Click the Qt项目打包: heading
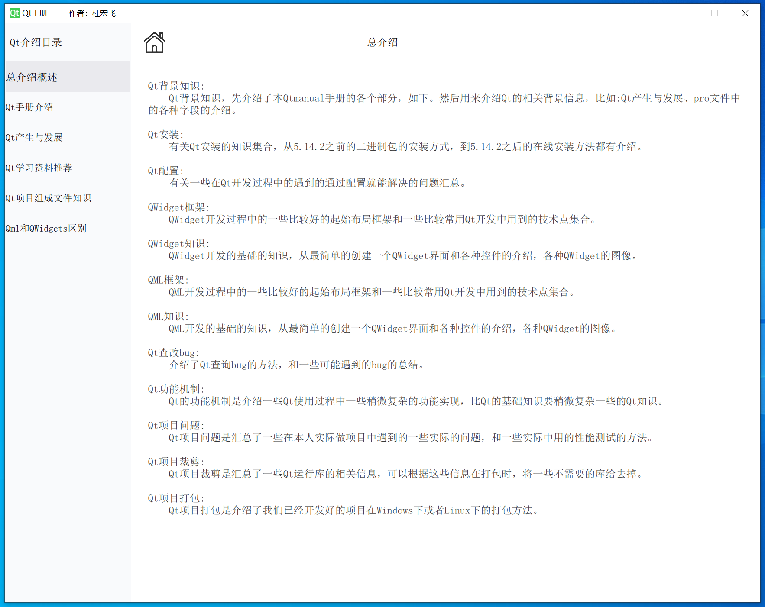The height and width of the screenshot is (607, 765). 176,498
